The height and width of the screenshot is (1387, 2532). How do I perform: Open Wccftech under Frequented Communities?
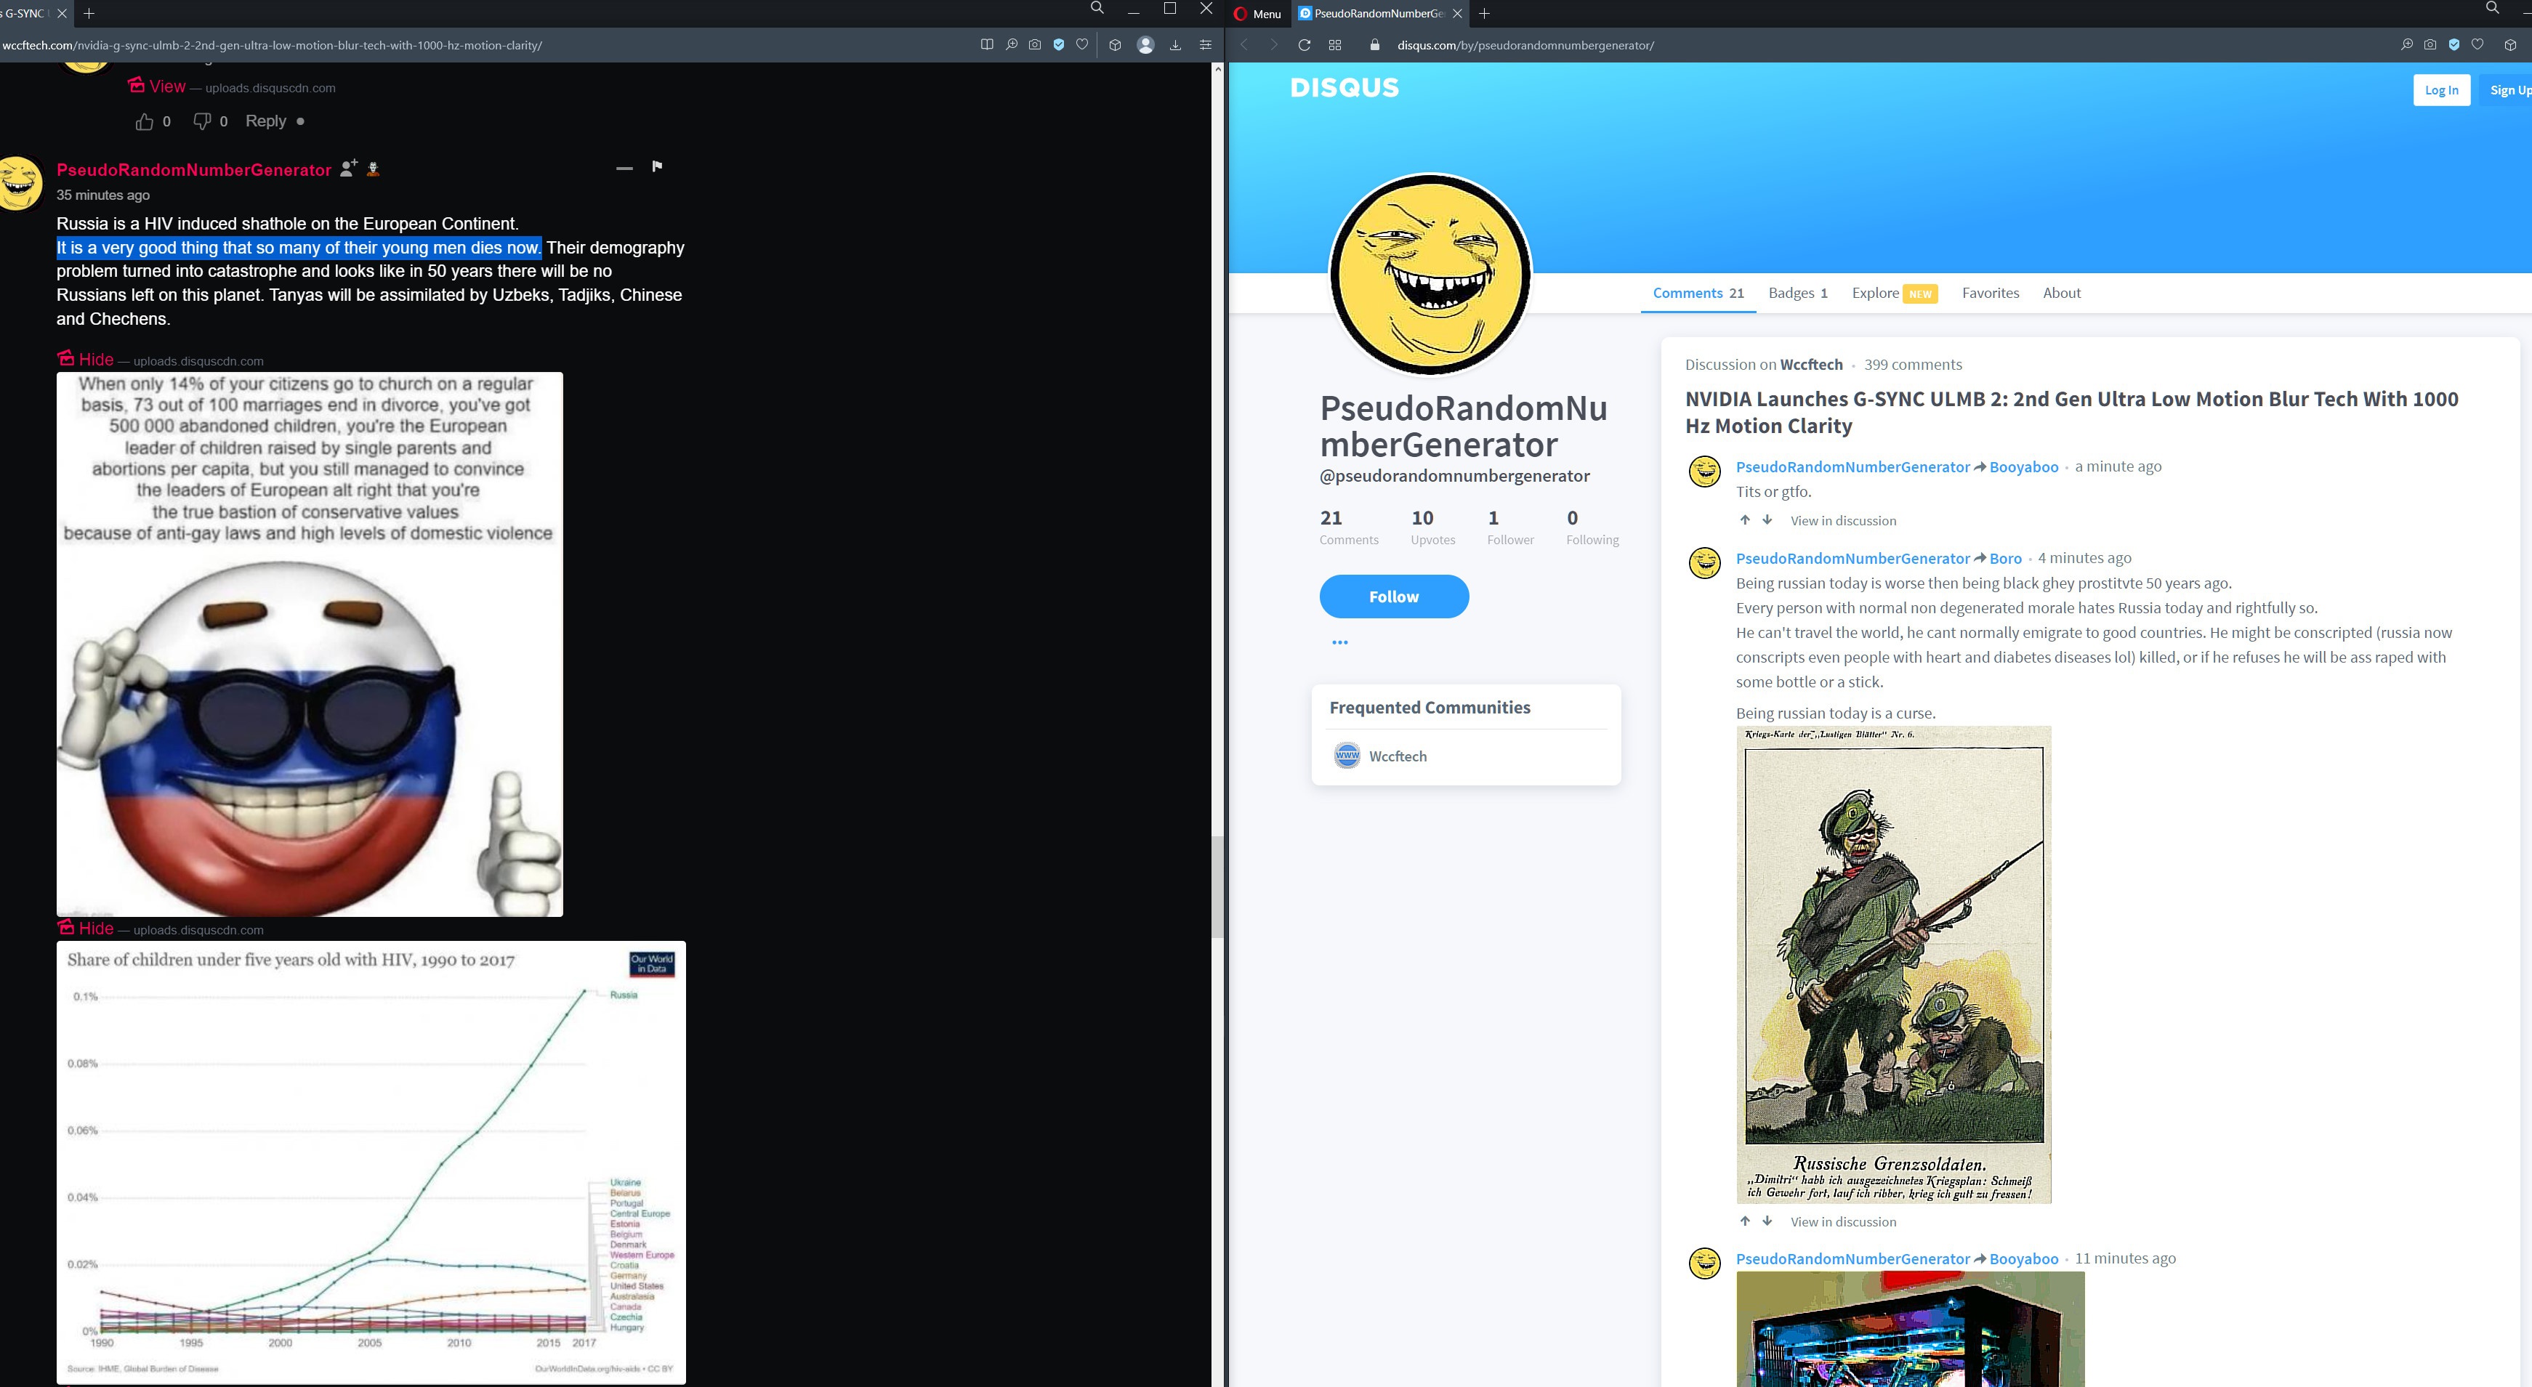click(x=1397, y=756)
